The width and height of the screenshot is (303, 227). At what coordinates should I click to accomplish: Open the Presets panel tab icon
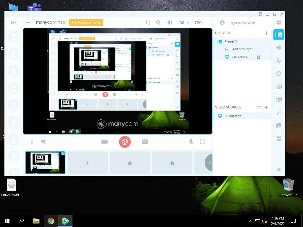click(279, 35)
